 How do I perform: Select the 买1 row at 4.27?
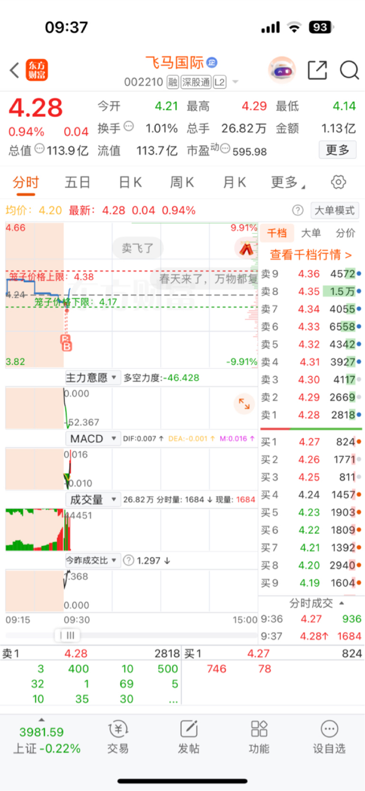[x=311, y=442]
